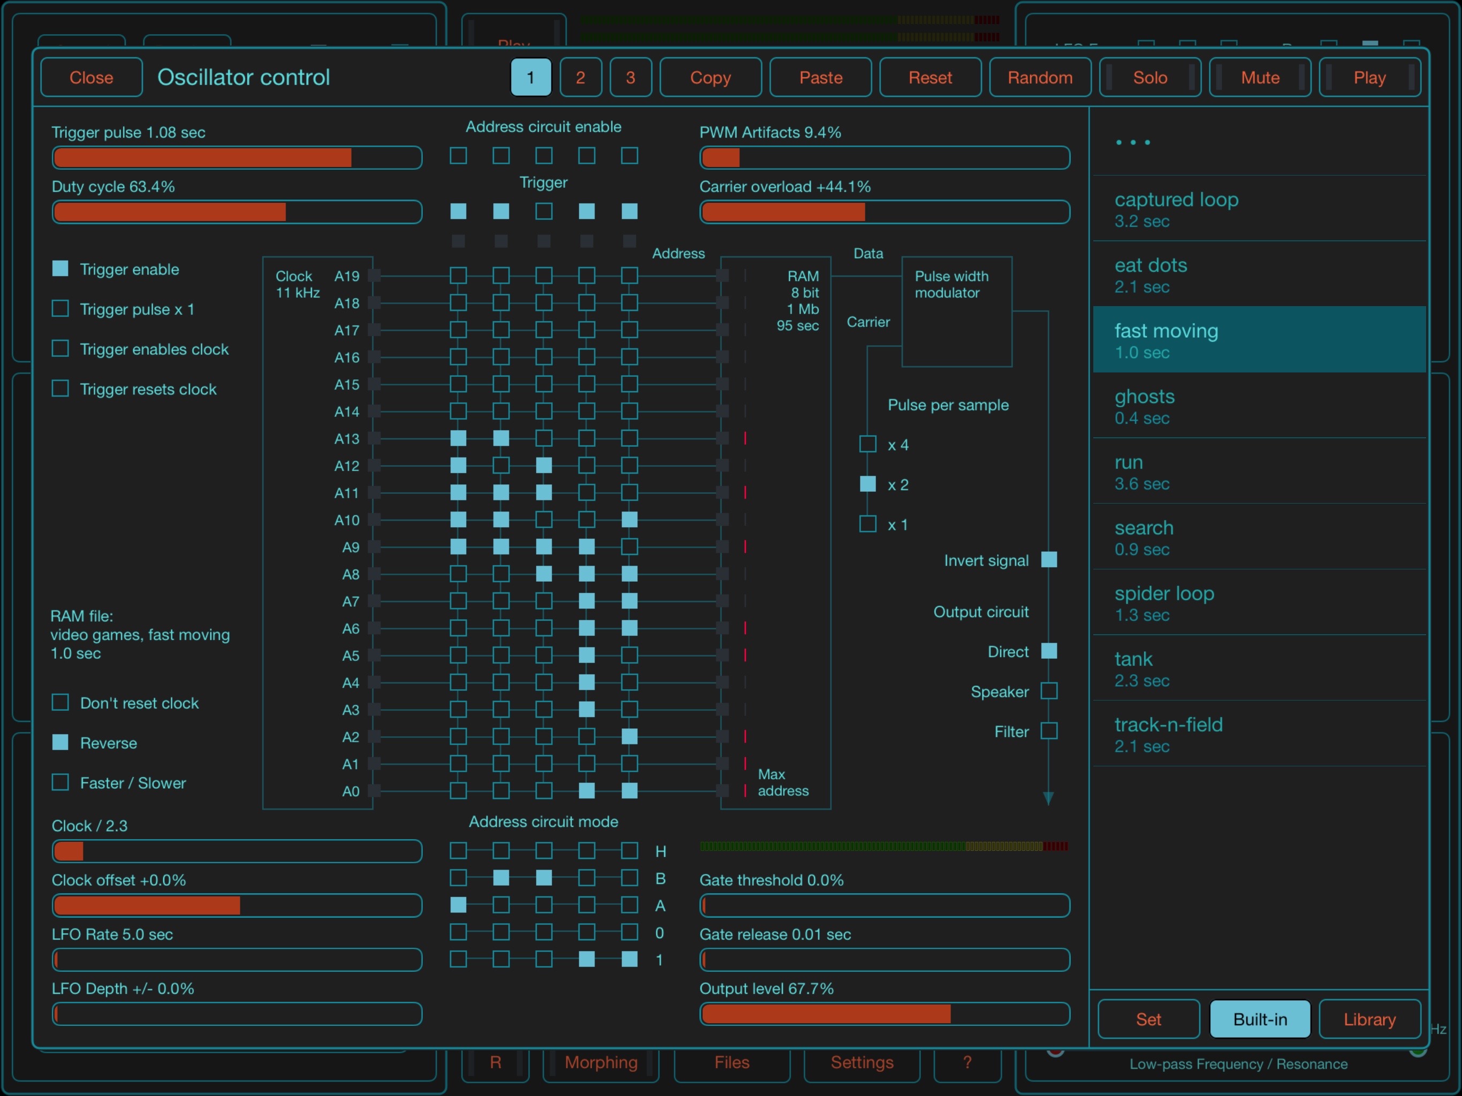Select x 4 pulses per sample
This screenshot has height=1096, width=1462.
click(867, 444)
